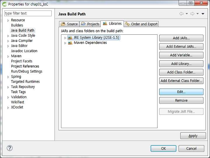210x158 pixels.
Task: Click the Edit... button
Action: 181,92
